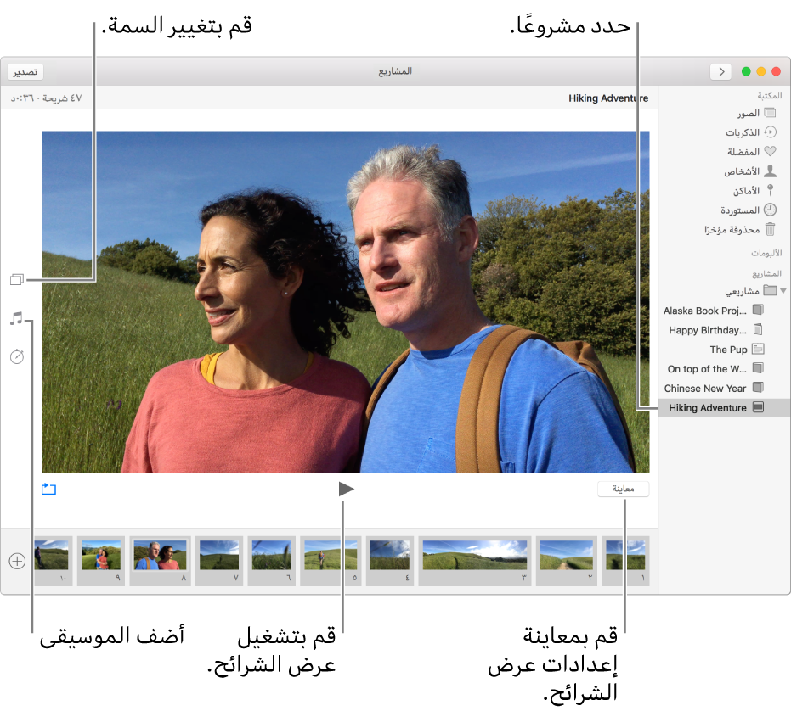Open the theme picker icon

[17, 279]
